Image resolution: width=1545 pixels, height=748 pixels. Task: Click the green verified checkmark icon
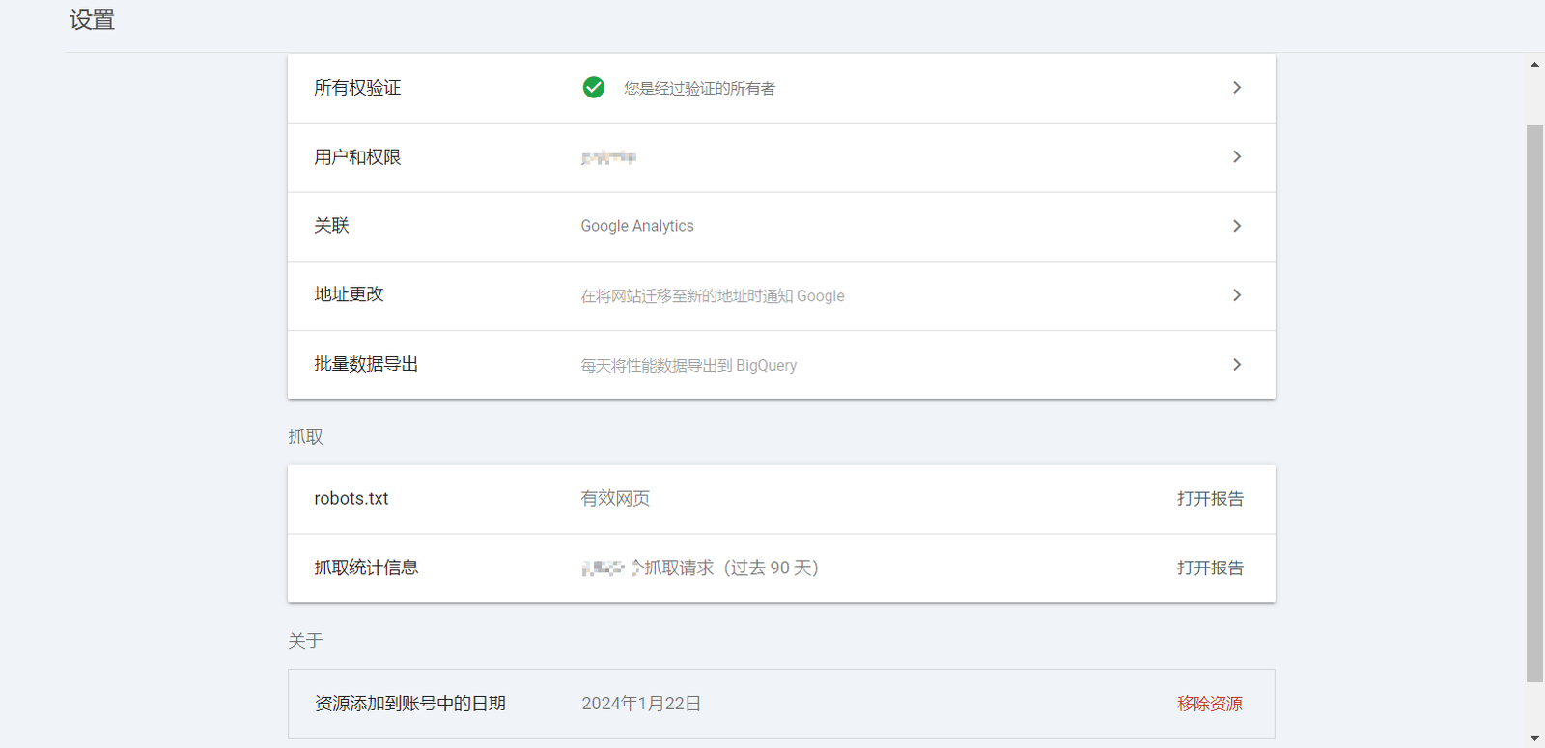click(594, 88)
